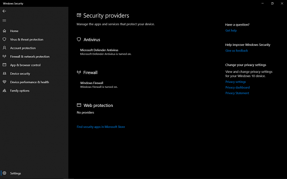Click the Security providers page title
The height and width of the screenshot is (179, 287).
pyautogui.click(x=106, y=16)
